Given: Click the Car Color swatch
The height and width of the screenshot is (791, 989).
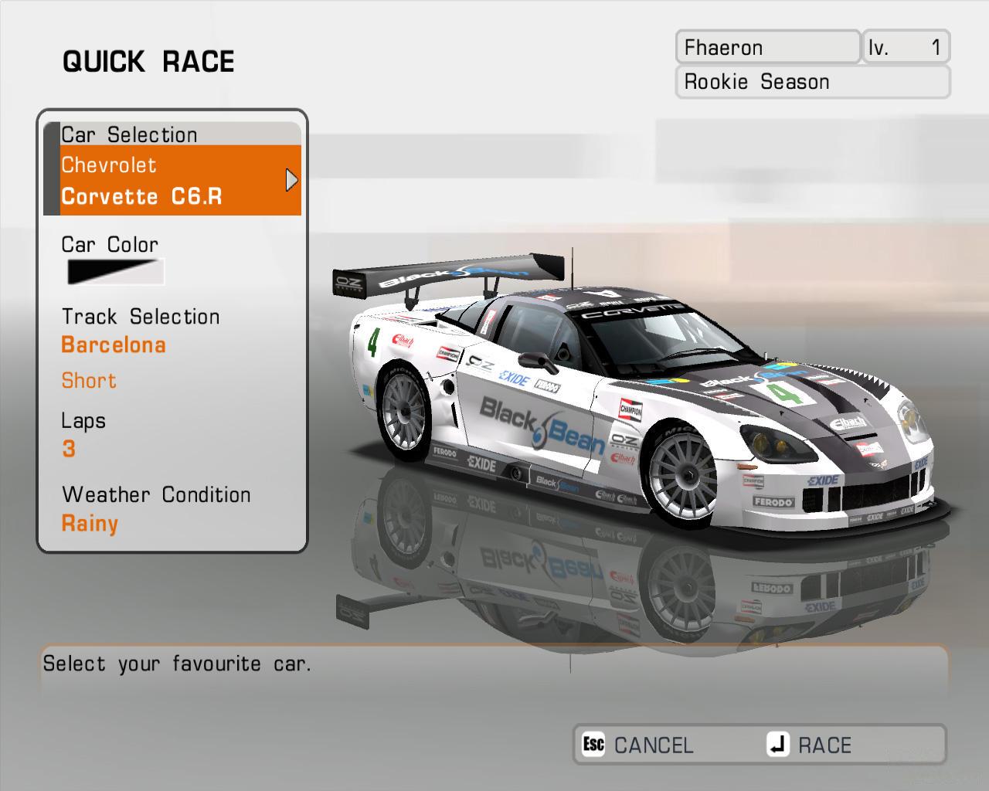Looking at the screenshot, I should [116, 272].
